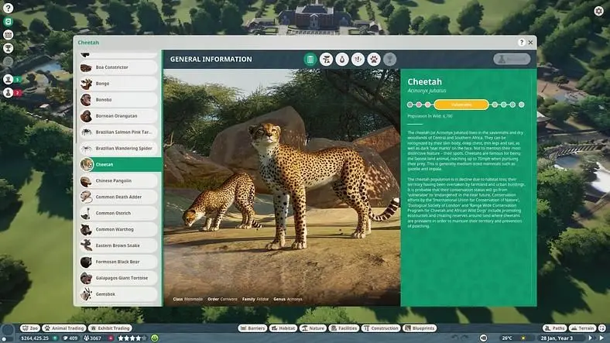Viewport: 610px width, 343px height.
Task: Open the calendar-like sidebar icon
Action: coord(8,35)
